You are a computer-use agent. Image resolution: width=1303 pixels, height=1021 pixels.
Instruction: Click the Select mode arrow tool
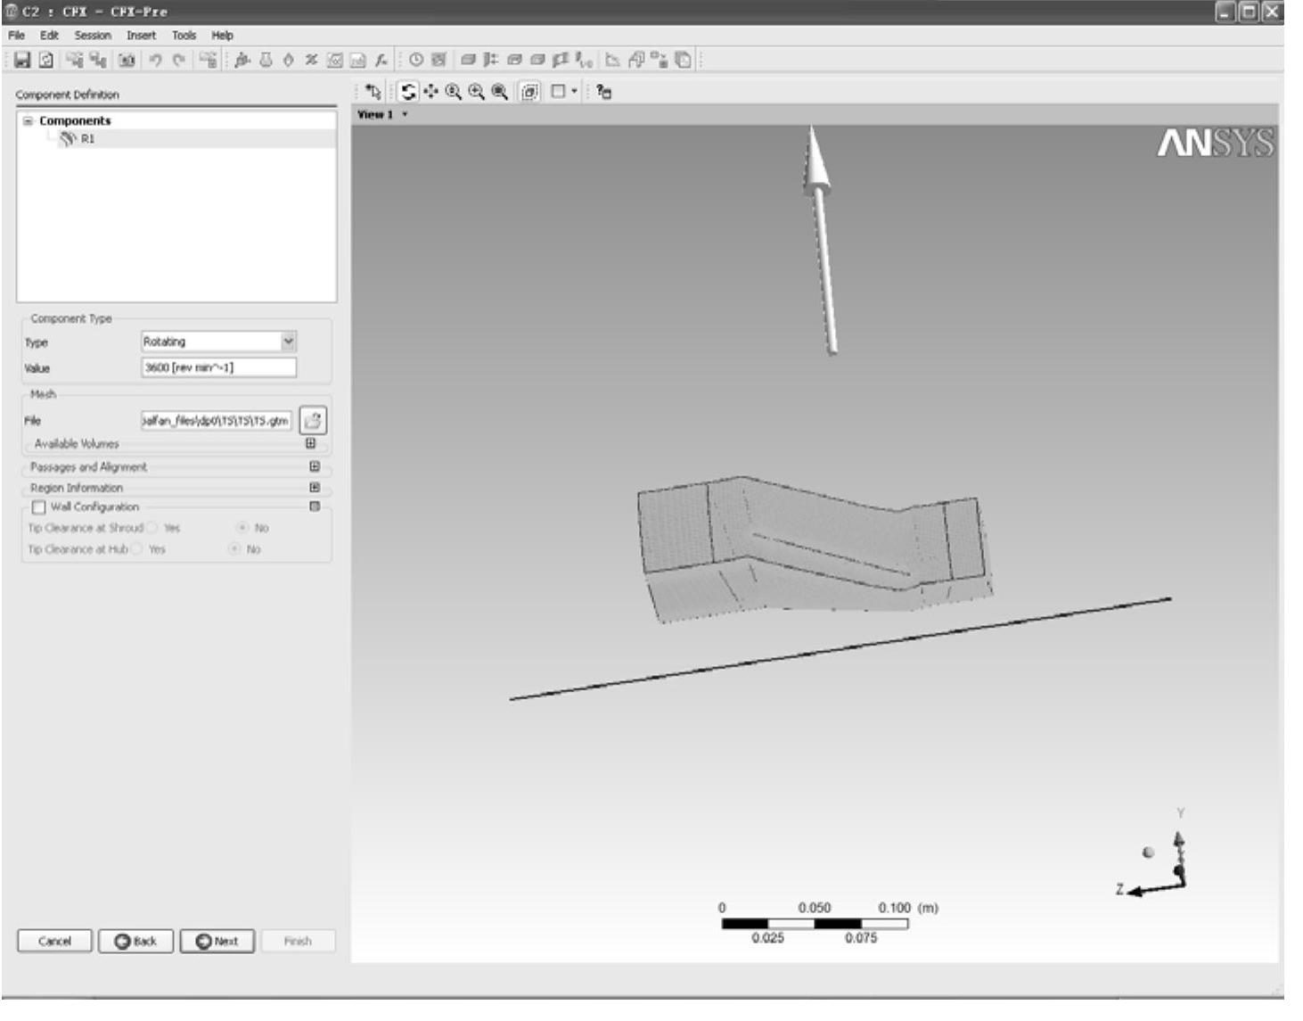pos(373,92)
